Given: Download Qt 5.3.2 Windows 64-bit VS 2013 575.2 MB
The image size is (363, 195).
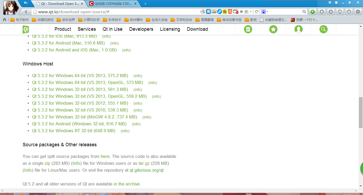Looking at the screenshot, I should pyautogui.click(x=80, y=76).
